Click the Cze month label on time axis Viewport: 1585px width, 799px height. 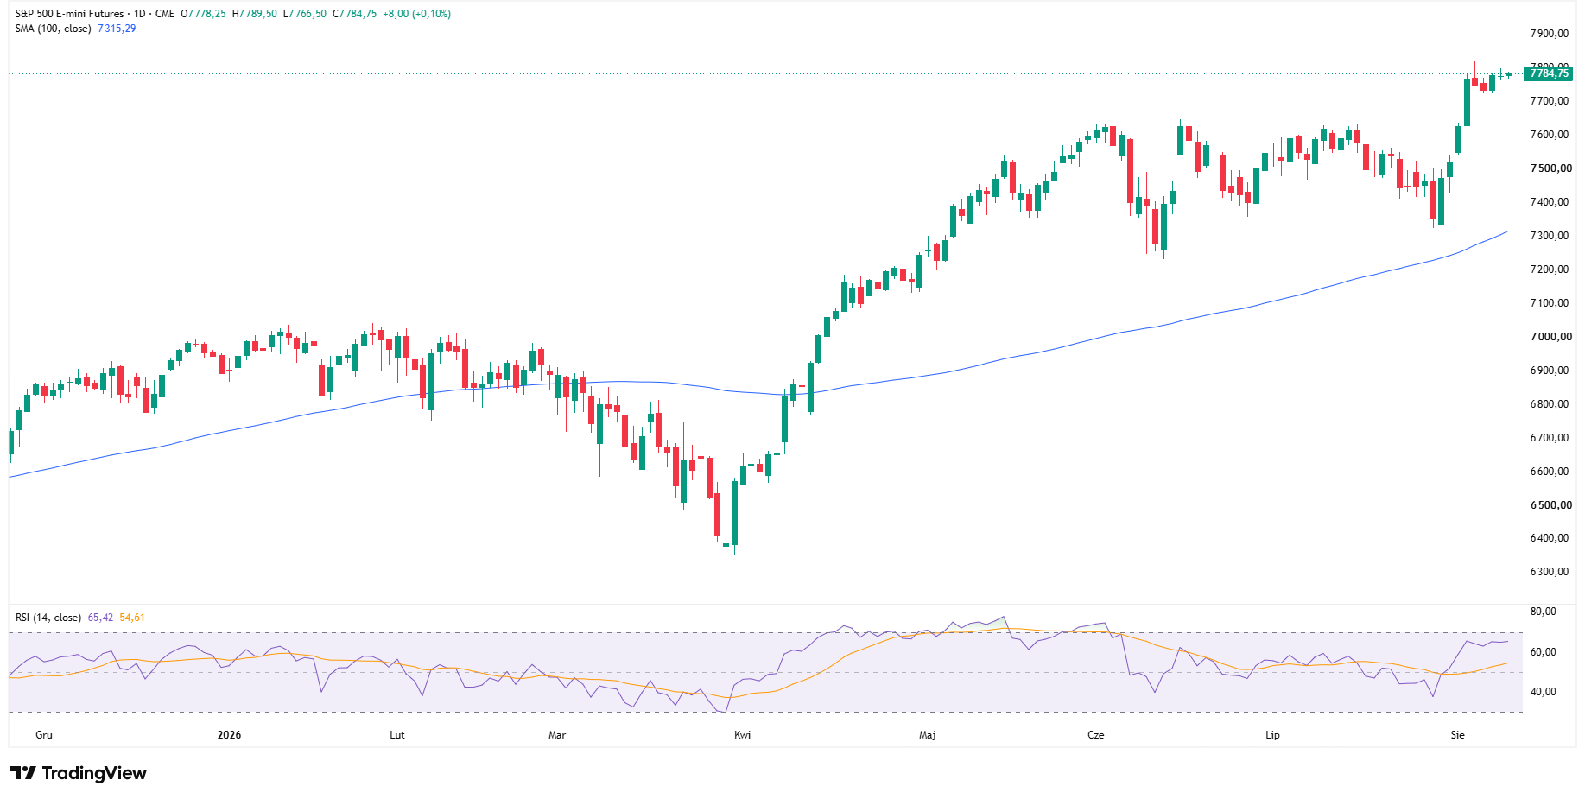[x=1095, y=735]
